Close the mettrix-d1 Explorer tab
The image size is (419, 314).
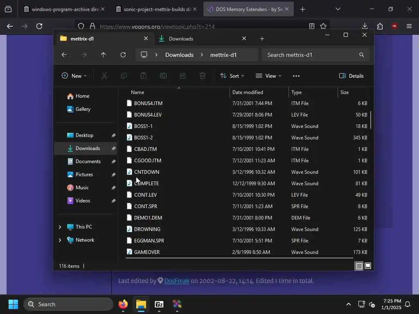[x=146, y=38]
